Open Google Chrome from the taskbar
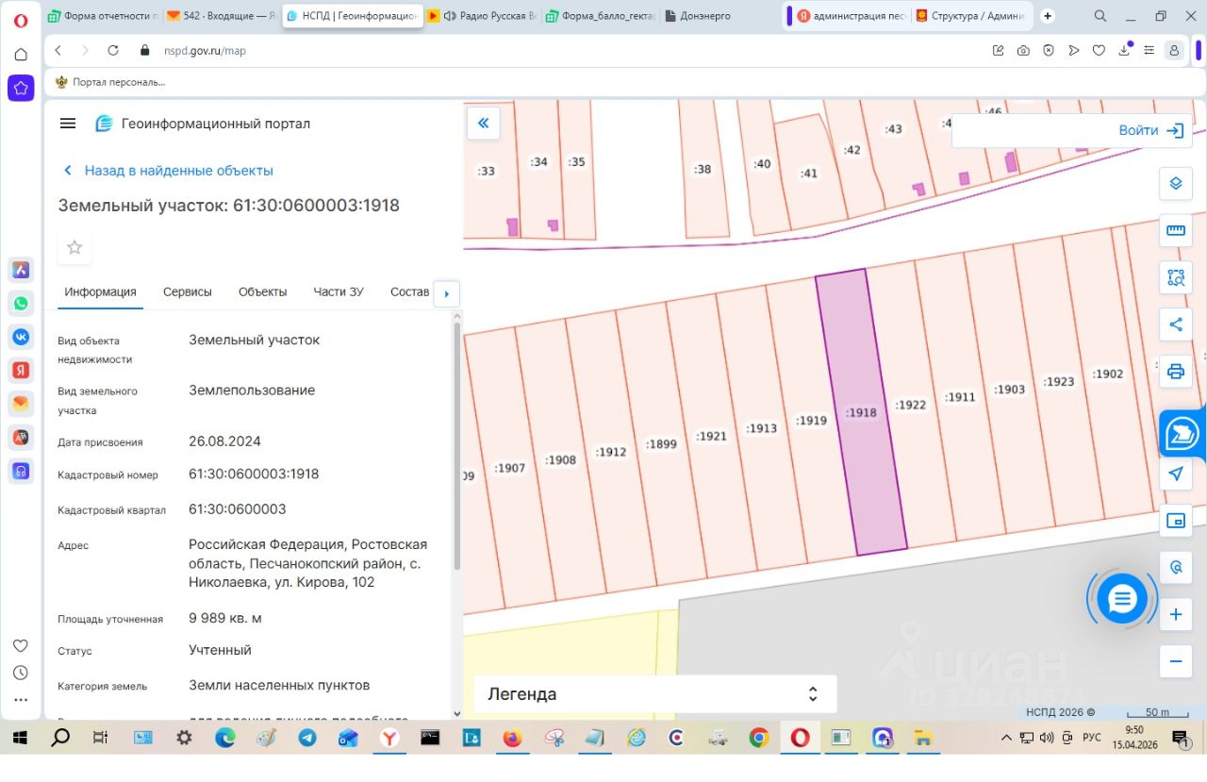 tap(759, 738)
